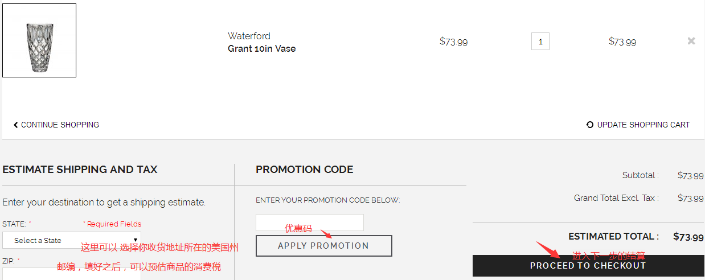Click the ZIP code input field
The image size is (705, 280).
point(72,274)
